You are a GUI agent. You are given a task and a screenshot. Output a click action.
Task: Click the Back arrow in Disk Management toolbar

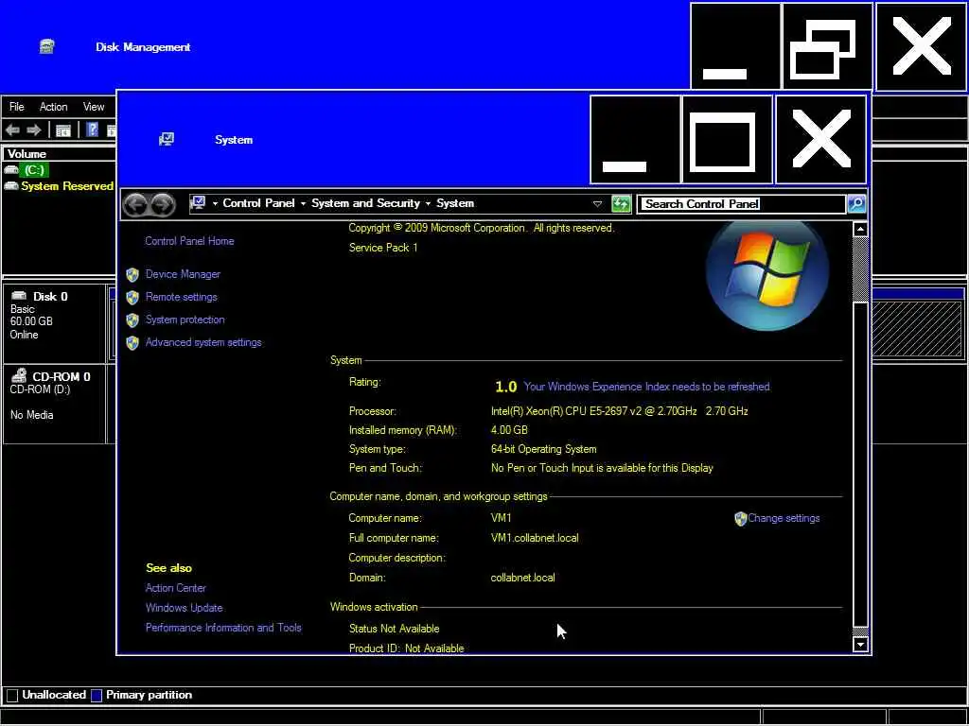pos(12,130)
